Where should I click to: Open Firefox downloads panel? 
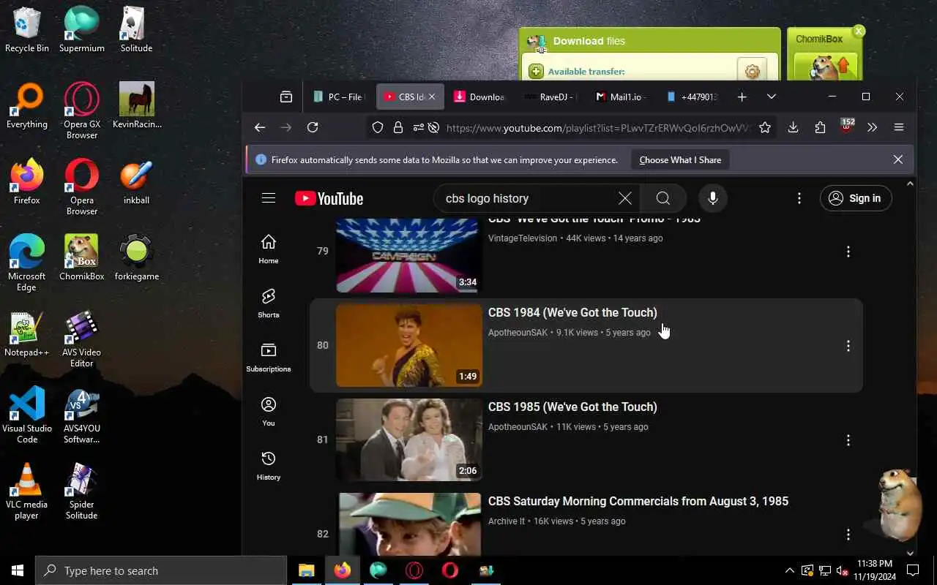[793, 127]
